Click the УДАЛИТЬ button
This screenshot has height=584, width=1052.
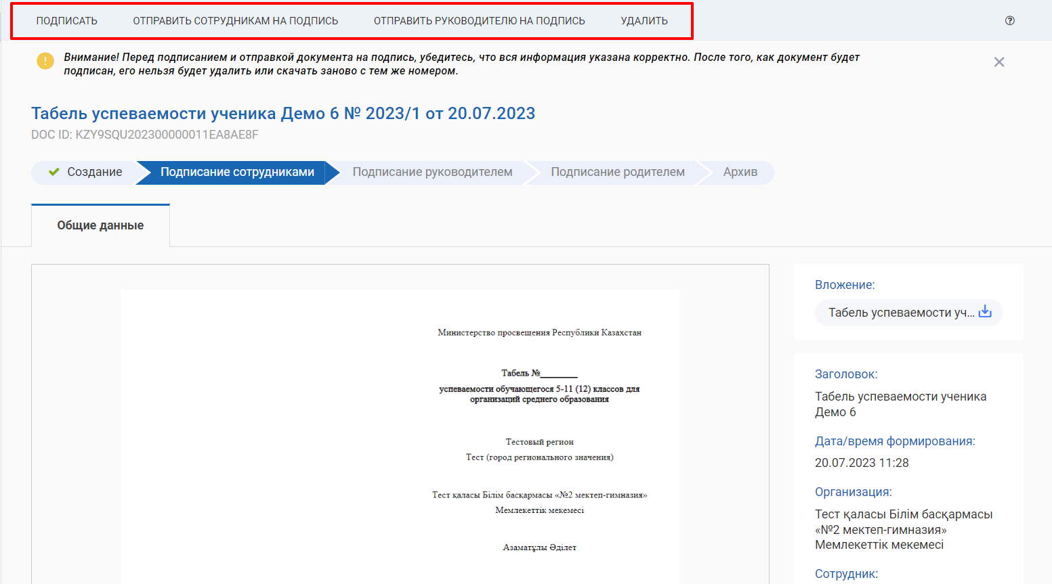[x=644, y=21]
